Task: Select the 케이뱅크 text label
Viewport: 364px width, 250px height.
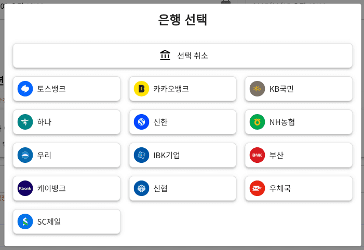Action: [x=51, y=188]
